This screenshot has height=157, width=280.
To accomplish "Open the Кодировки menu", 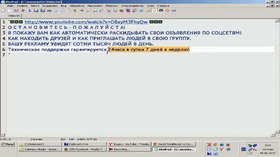I will [50, 6].
